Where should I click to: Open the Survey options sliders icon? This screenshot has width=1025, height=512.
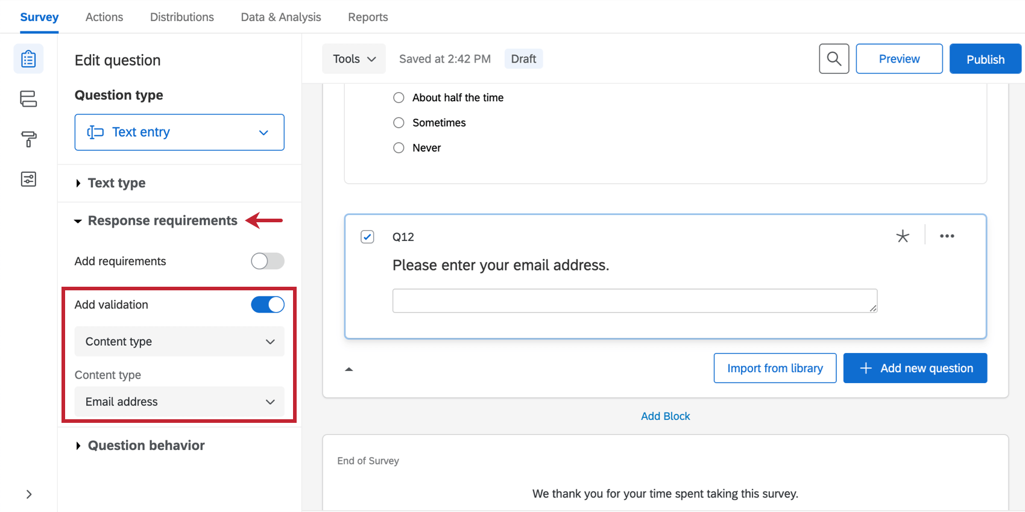click(28, 179)
